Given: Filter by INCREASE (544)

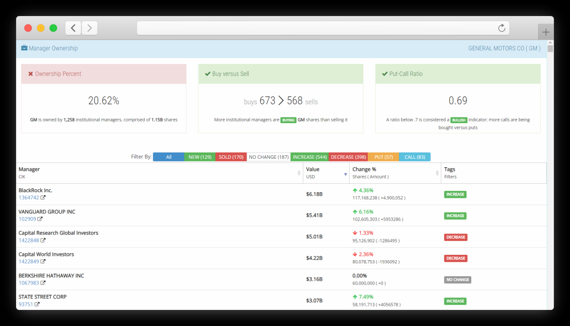Looking at the screenshot, I should pos(310,157).
